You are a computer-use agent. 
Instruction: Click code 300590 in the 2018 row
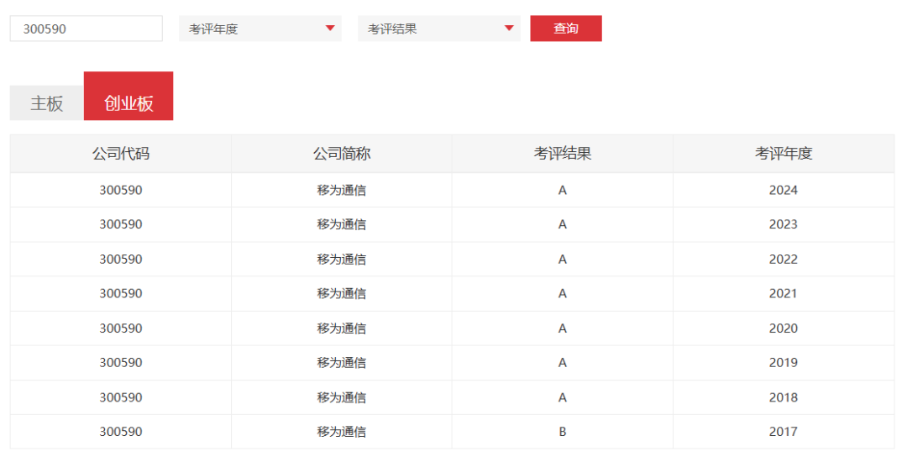coord(121,397)
